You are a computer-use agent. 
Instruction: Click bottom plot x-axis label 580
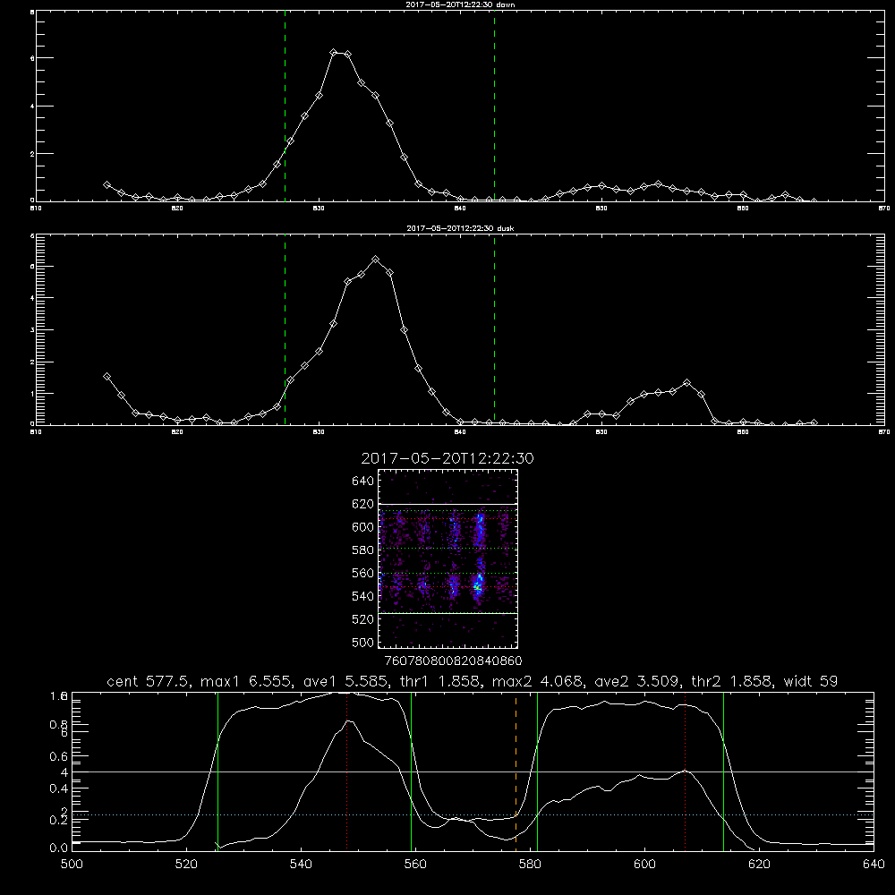(530, 865)
